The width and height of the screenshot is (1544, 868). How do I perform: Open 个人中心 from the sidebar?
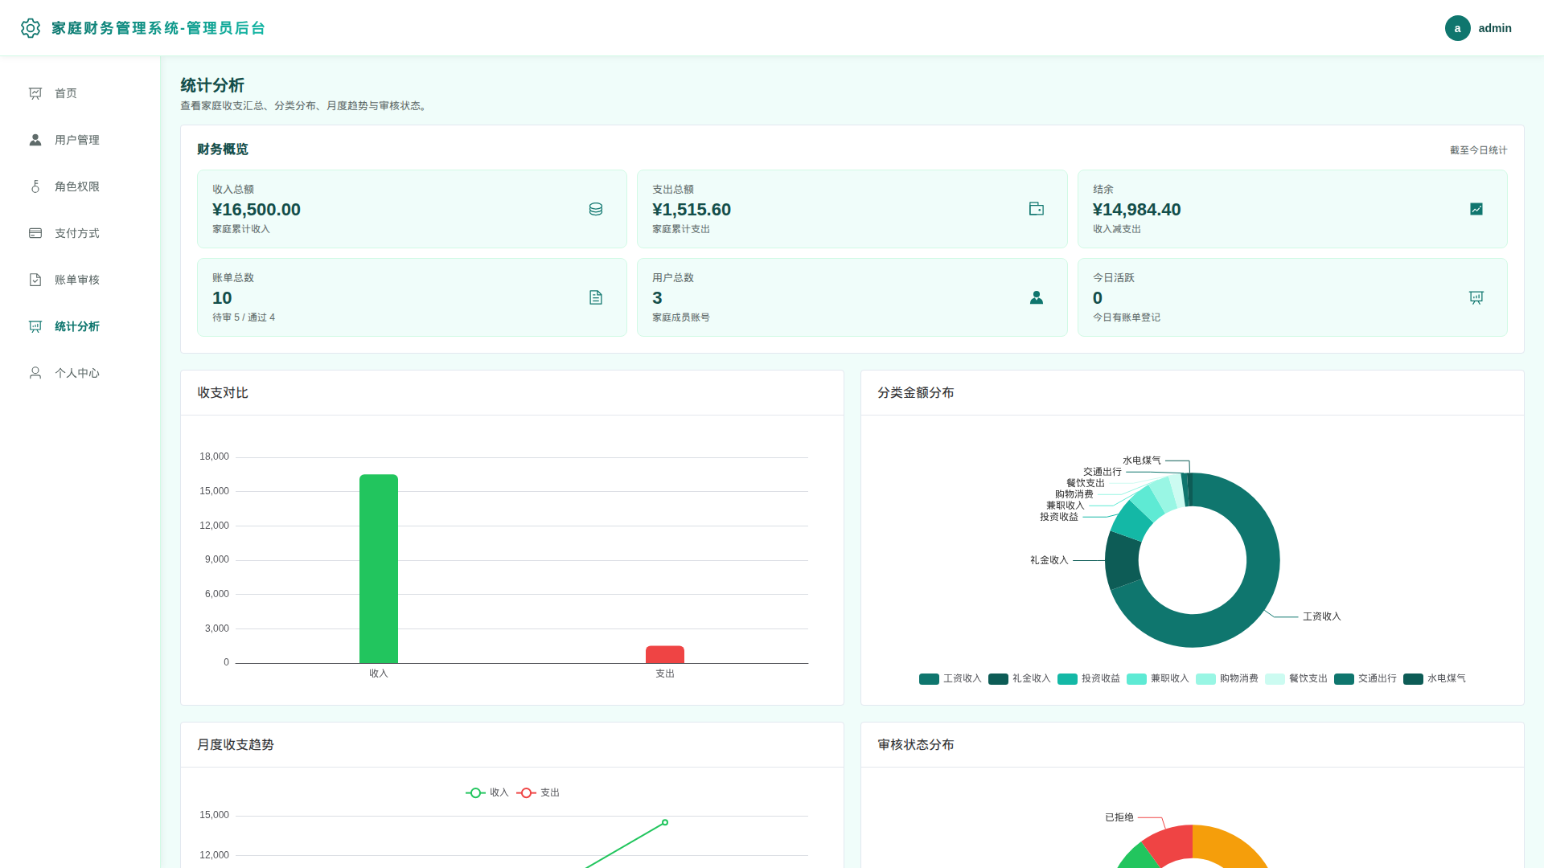80,373
